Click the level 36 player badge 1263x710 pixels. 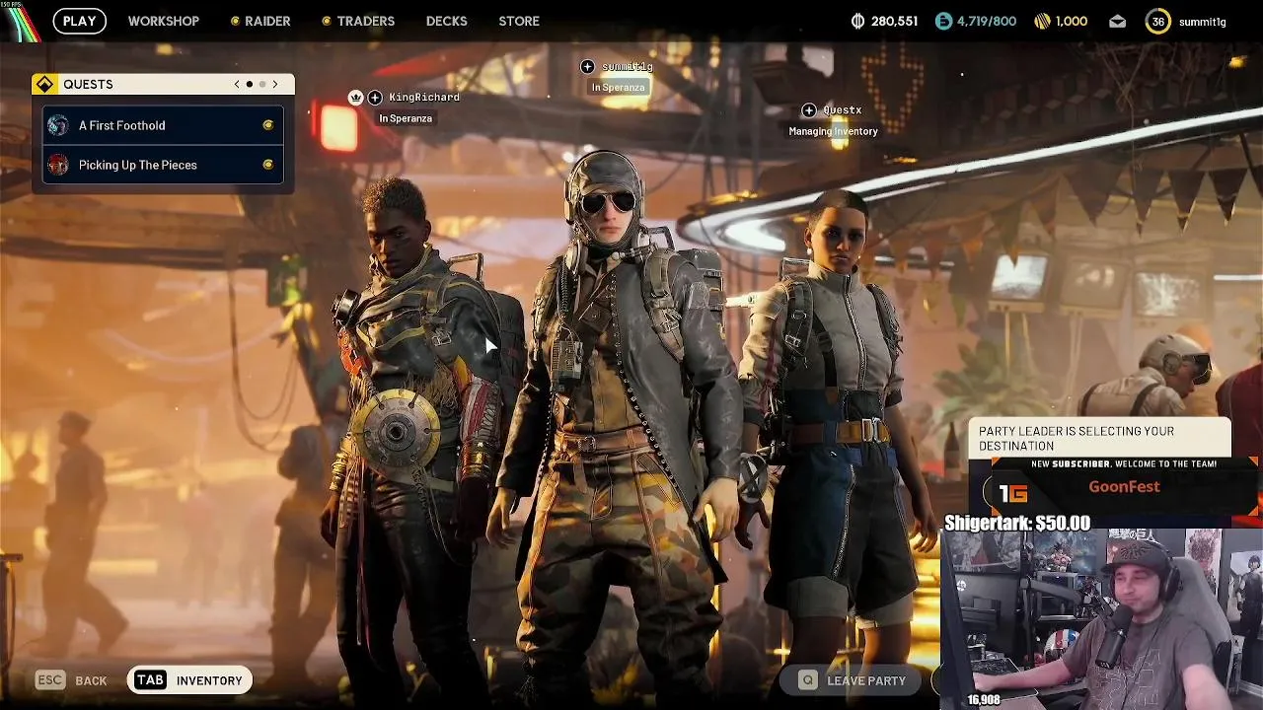coord(1157,21)
